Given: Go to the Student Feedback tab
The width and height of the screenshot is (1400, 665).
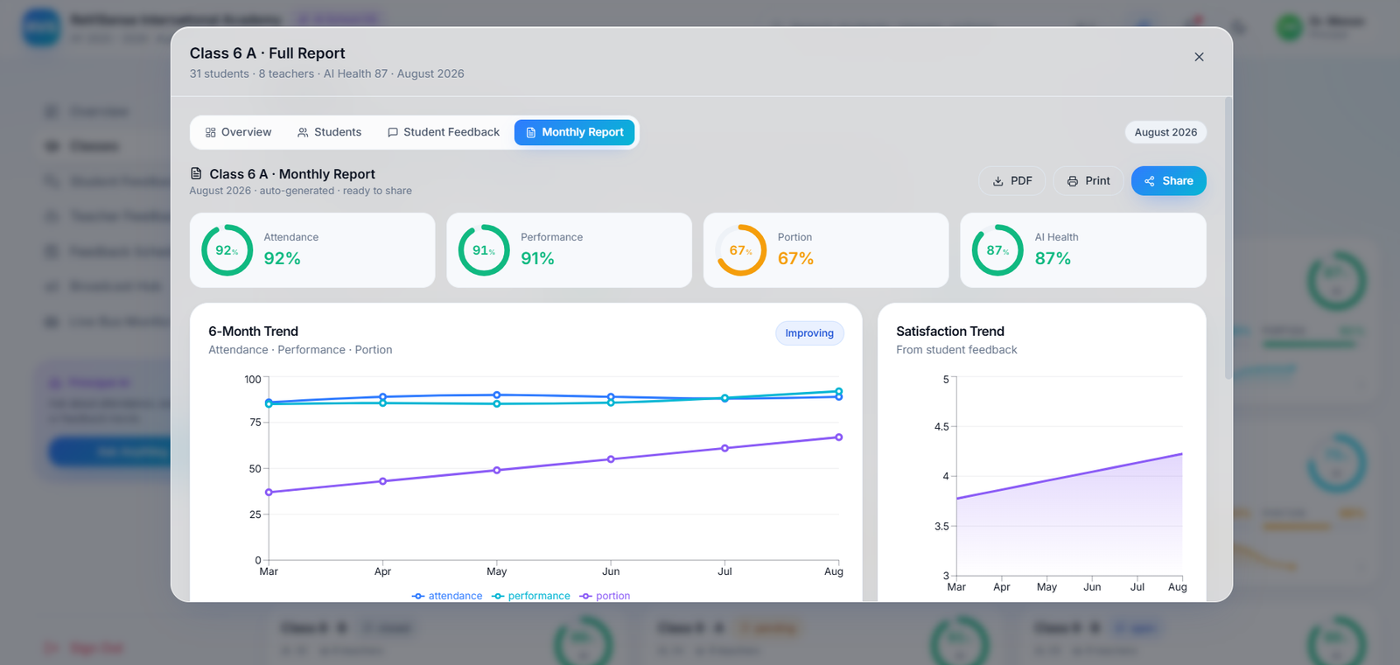Looking at the screenshot, I should tap(444, 132).
